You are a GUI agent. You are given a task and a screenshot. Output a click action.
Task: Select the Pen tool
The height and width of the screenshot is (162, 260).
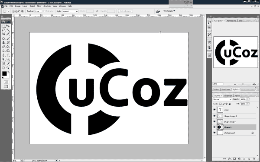pos(3,55)
